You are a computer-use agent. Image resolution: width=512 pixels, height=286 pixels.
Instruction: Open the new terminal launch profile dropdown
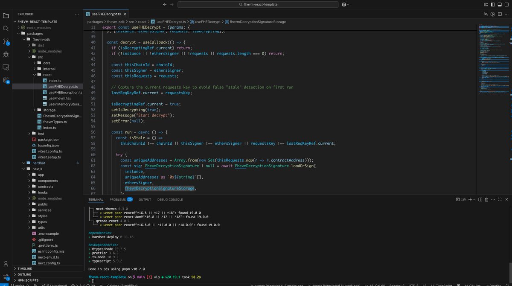(x=474, y=199)
